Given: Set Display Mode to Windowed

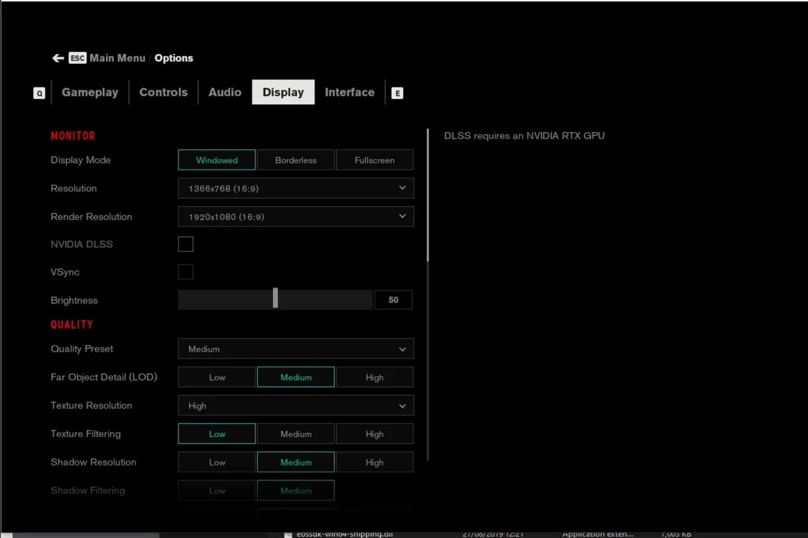Looking at the screenshot, I should [x=217, y=160].
